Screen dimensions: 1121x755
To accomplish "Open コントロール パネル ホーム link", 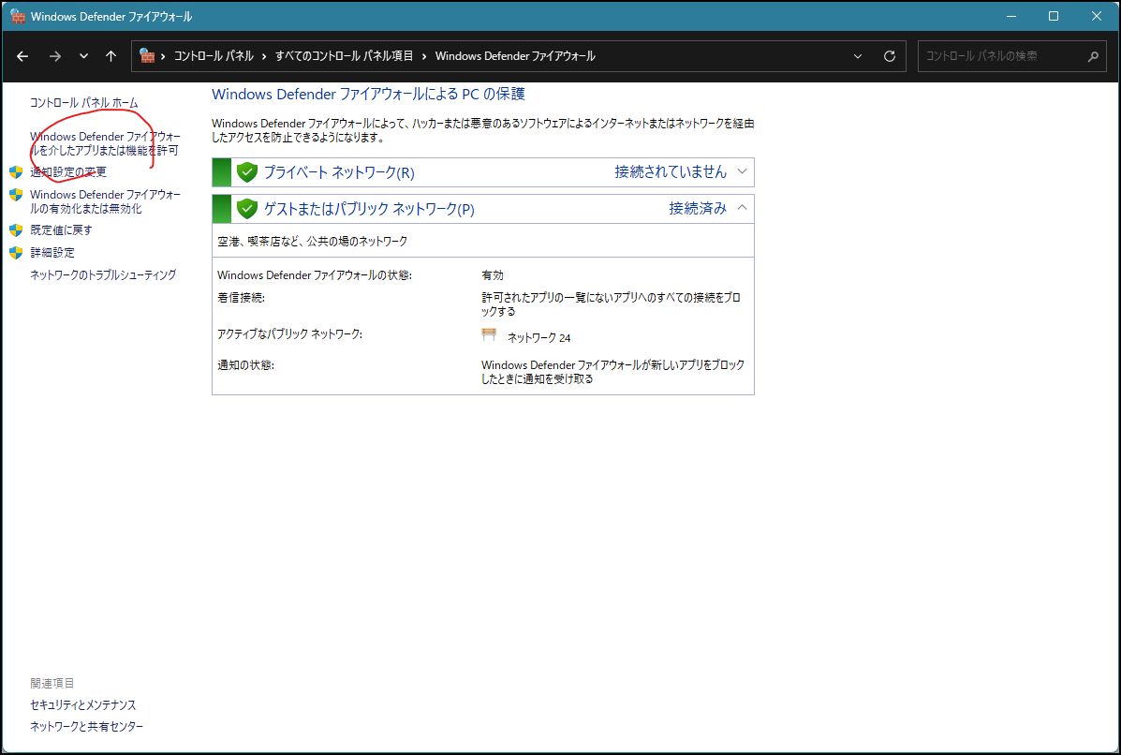I will [83, 103].
